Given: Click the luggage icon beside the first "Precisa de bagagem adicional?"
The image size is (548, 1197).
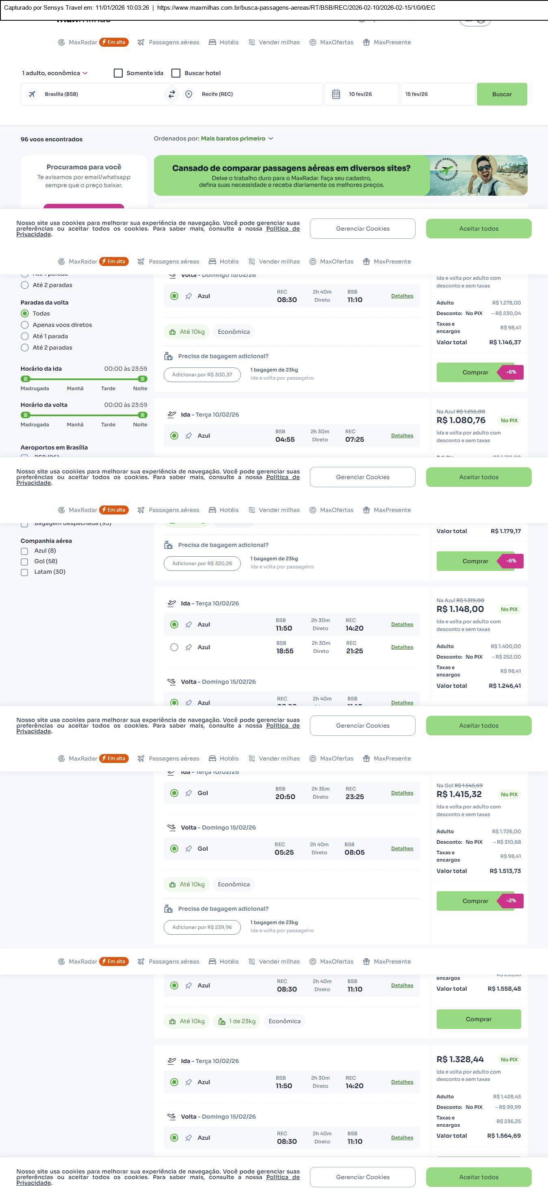Looking at the screenshot, I should 168,357.
